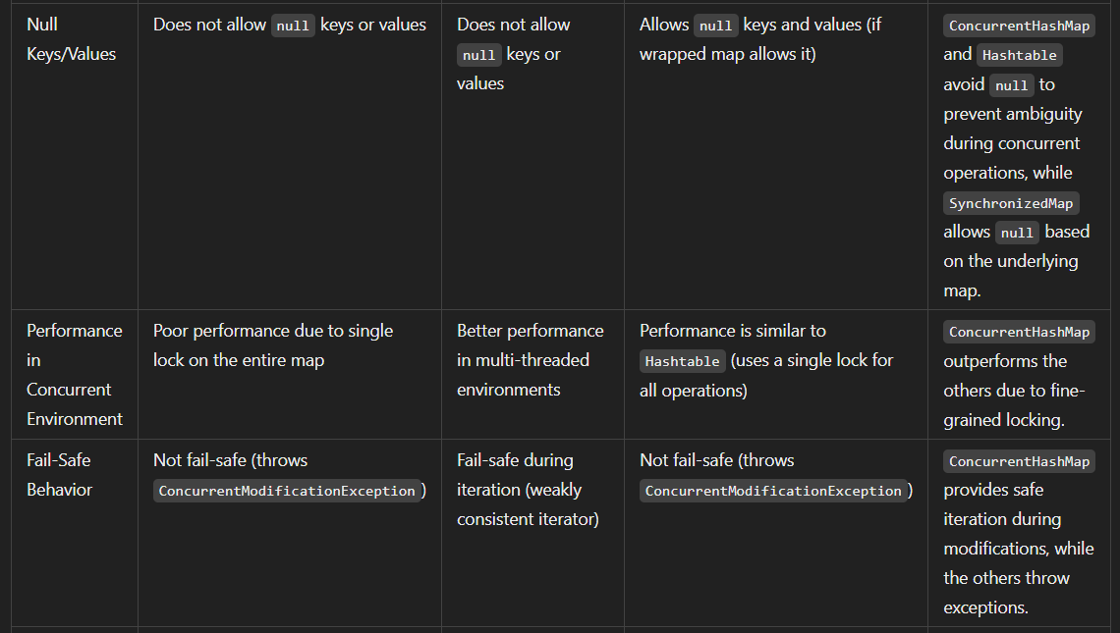Viewport: 1120px width, 633px height.
Task: Click the 'Null Keys/Values' row header
Action: pyautogui.click(x=71, y=39)
